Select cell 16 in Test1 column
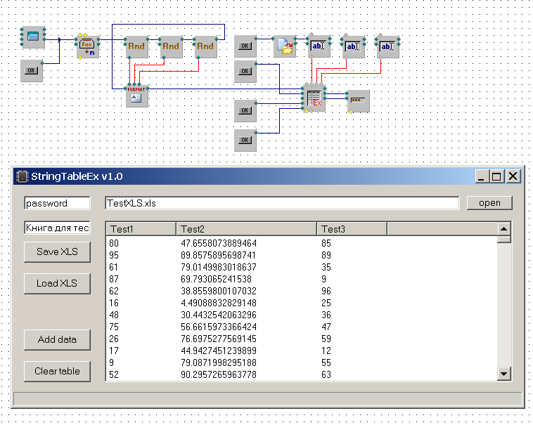 click(114, 303)
